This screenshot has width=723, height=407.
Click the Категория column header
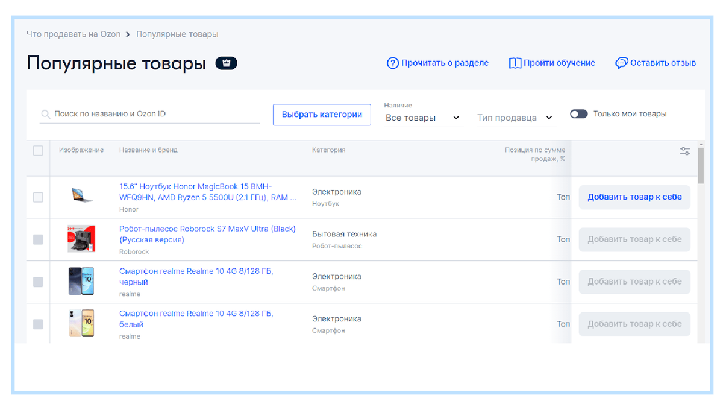[328, 150]
